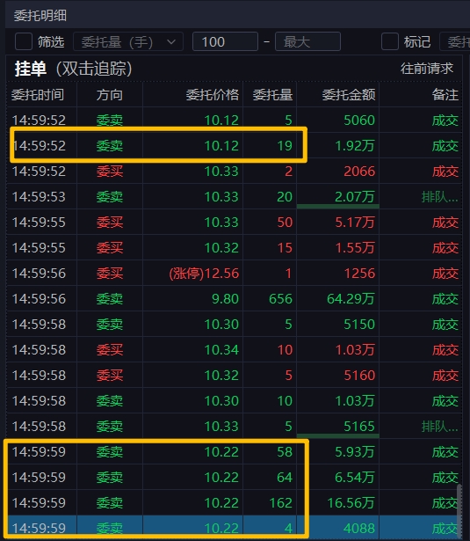Click the 委托量 column header
The image size is (470, 541).
tap(272, 94)
